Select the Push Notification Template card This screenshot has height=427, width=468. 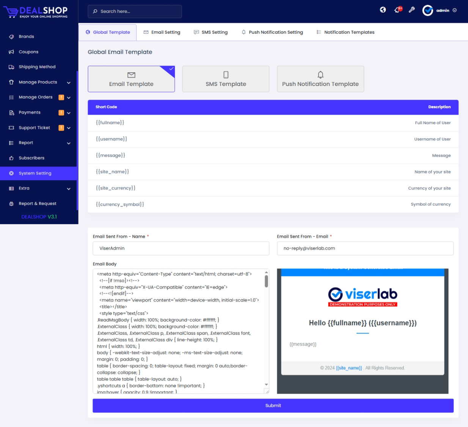pyautogui.click(x=320, y=79)
